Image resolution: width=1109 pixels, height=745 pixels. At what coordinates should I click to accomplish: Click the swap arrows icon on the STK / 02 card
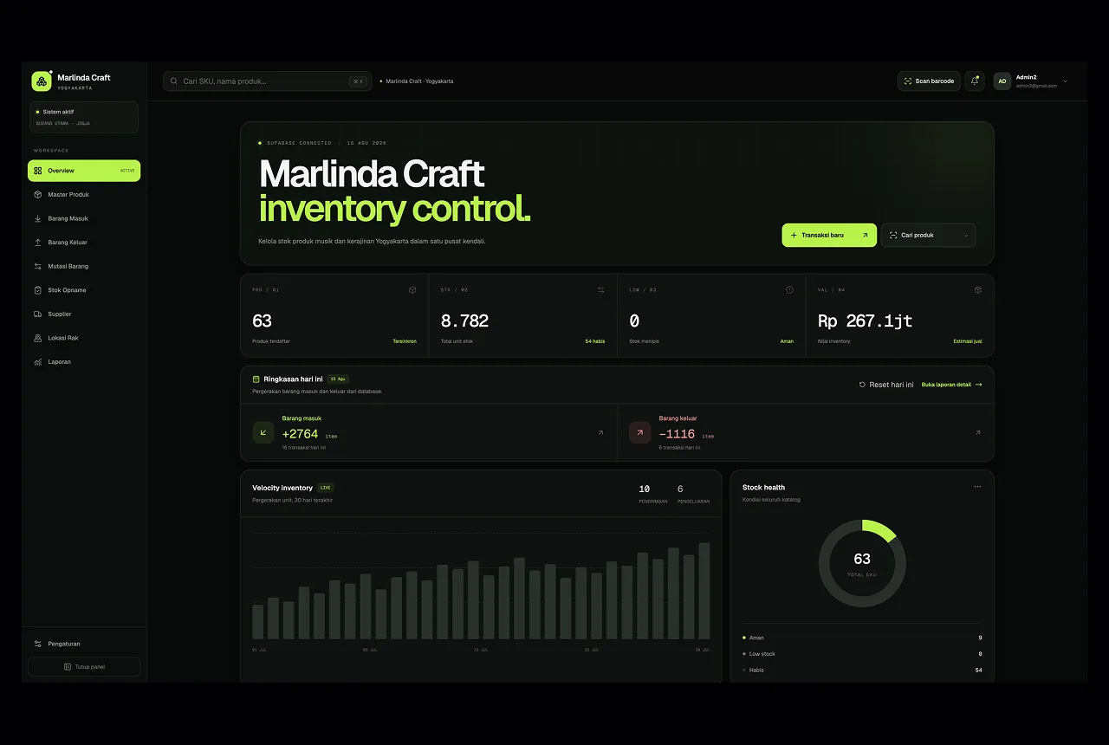pyautogui.click(x=601, y=290)
